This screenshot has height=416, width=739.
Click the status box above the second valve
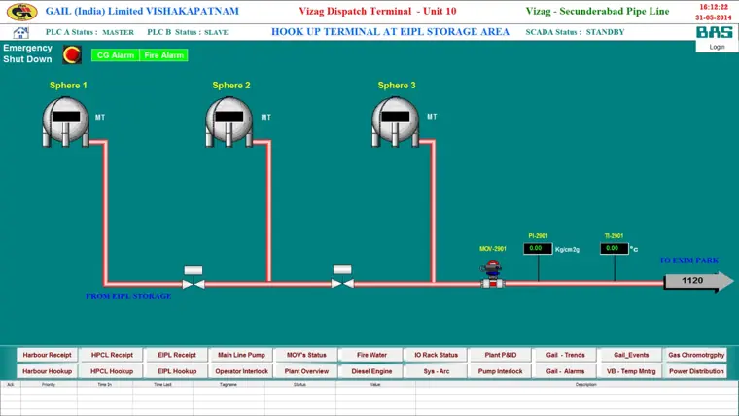click(342, 269)
